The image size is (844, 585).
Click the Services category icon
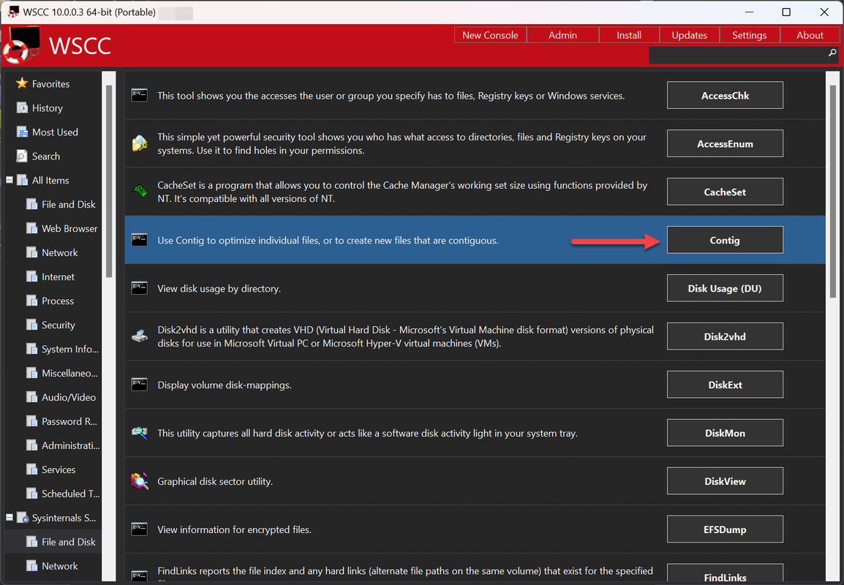tap(31, 469)
